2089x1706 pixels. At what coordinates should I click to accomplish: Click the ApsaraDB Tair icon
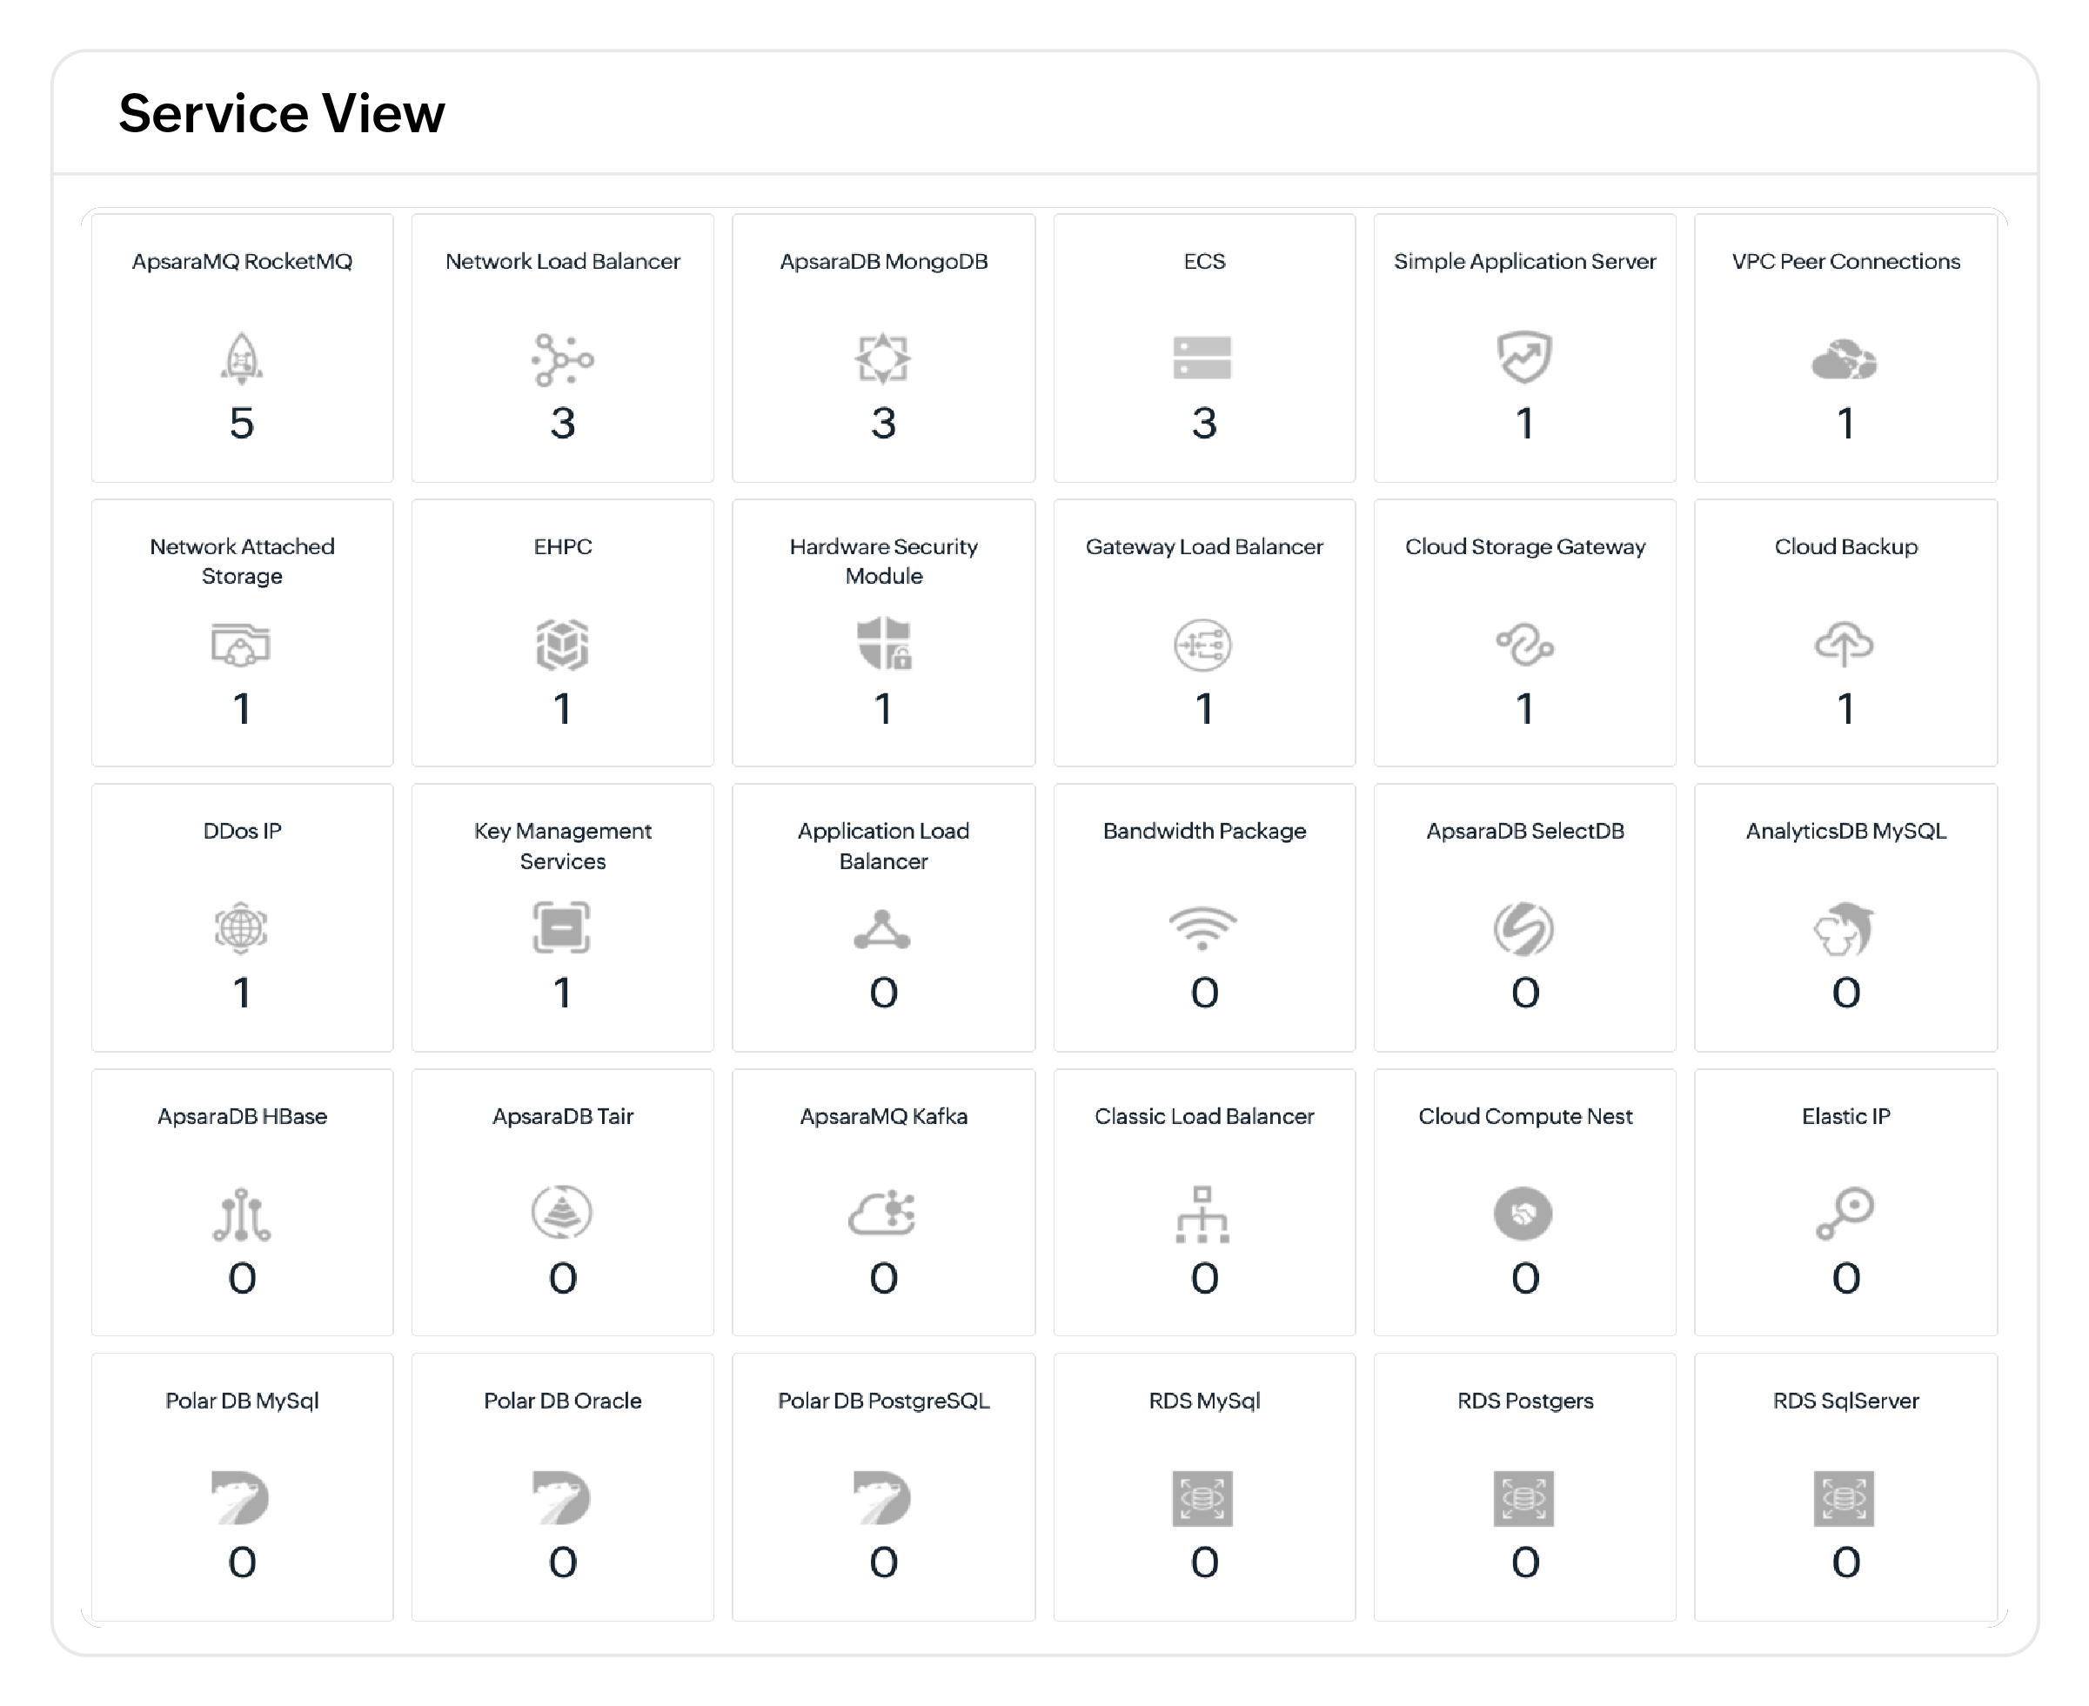[x=562, y=1213]
